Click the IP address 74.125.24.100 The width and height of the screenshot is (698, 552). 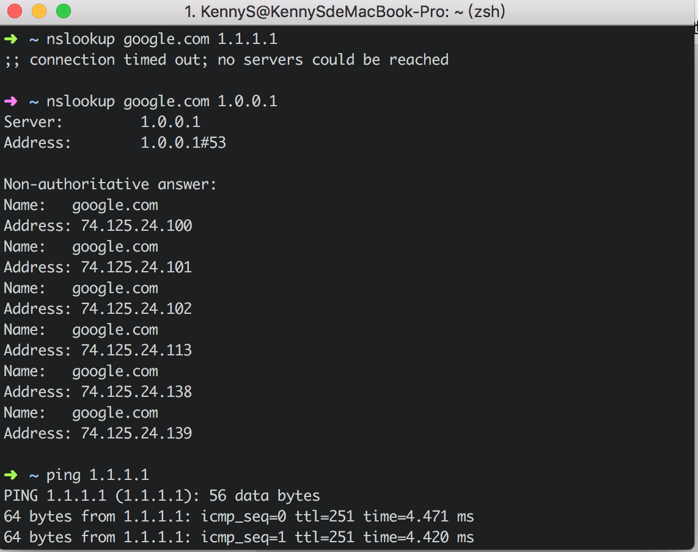[136, 226]
